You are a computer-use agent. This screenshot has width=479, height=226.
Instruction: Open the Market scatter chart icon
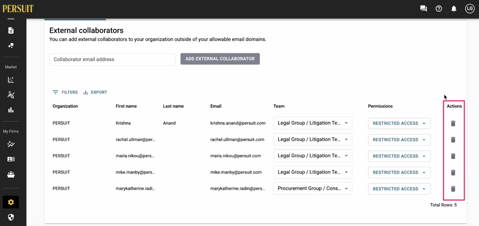[x=11, y=80]
